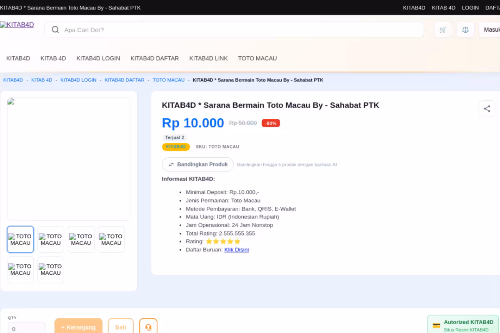Click KITAB4D DAFTAR breadcrumb link
500x333 pixels.
coord(125,80)
